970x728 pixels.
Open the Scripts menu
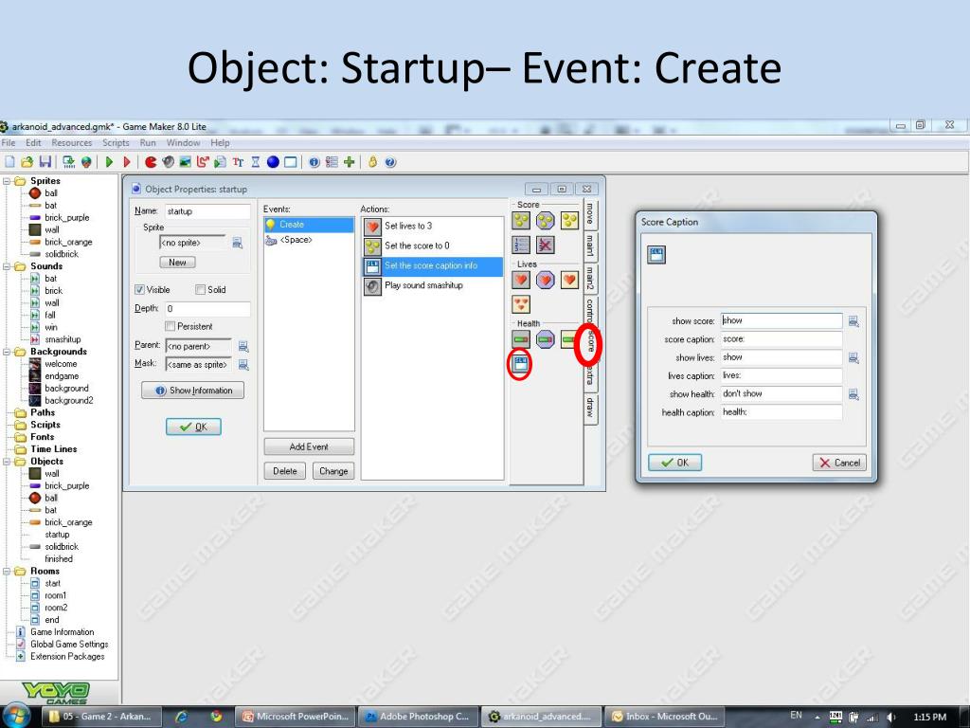[x=116, y=142]
